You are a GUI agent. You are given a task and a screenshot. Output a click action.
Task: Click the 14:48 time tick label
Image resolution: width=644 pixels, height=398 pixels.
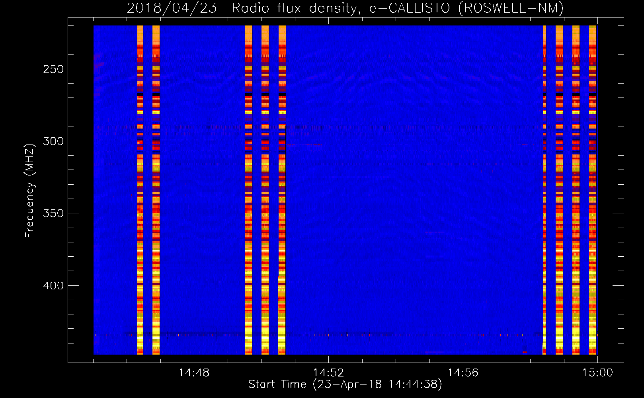pyautogui.click(x=194, y=373)
